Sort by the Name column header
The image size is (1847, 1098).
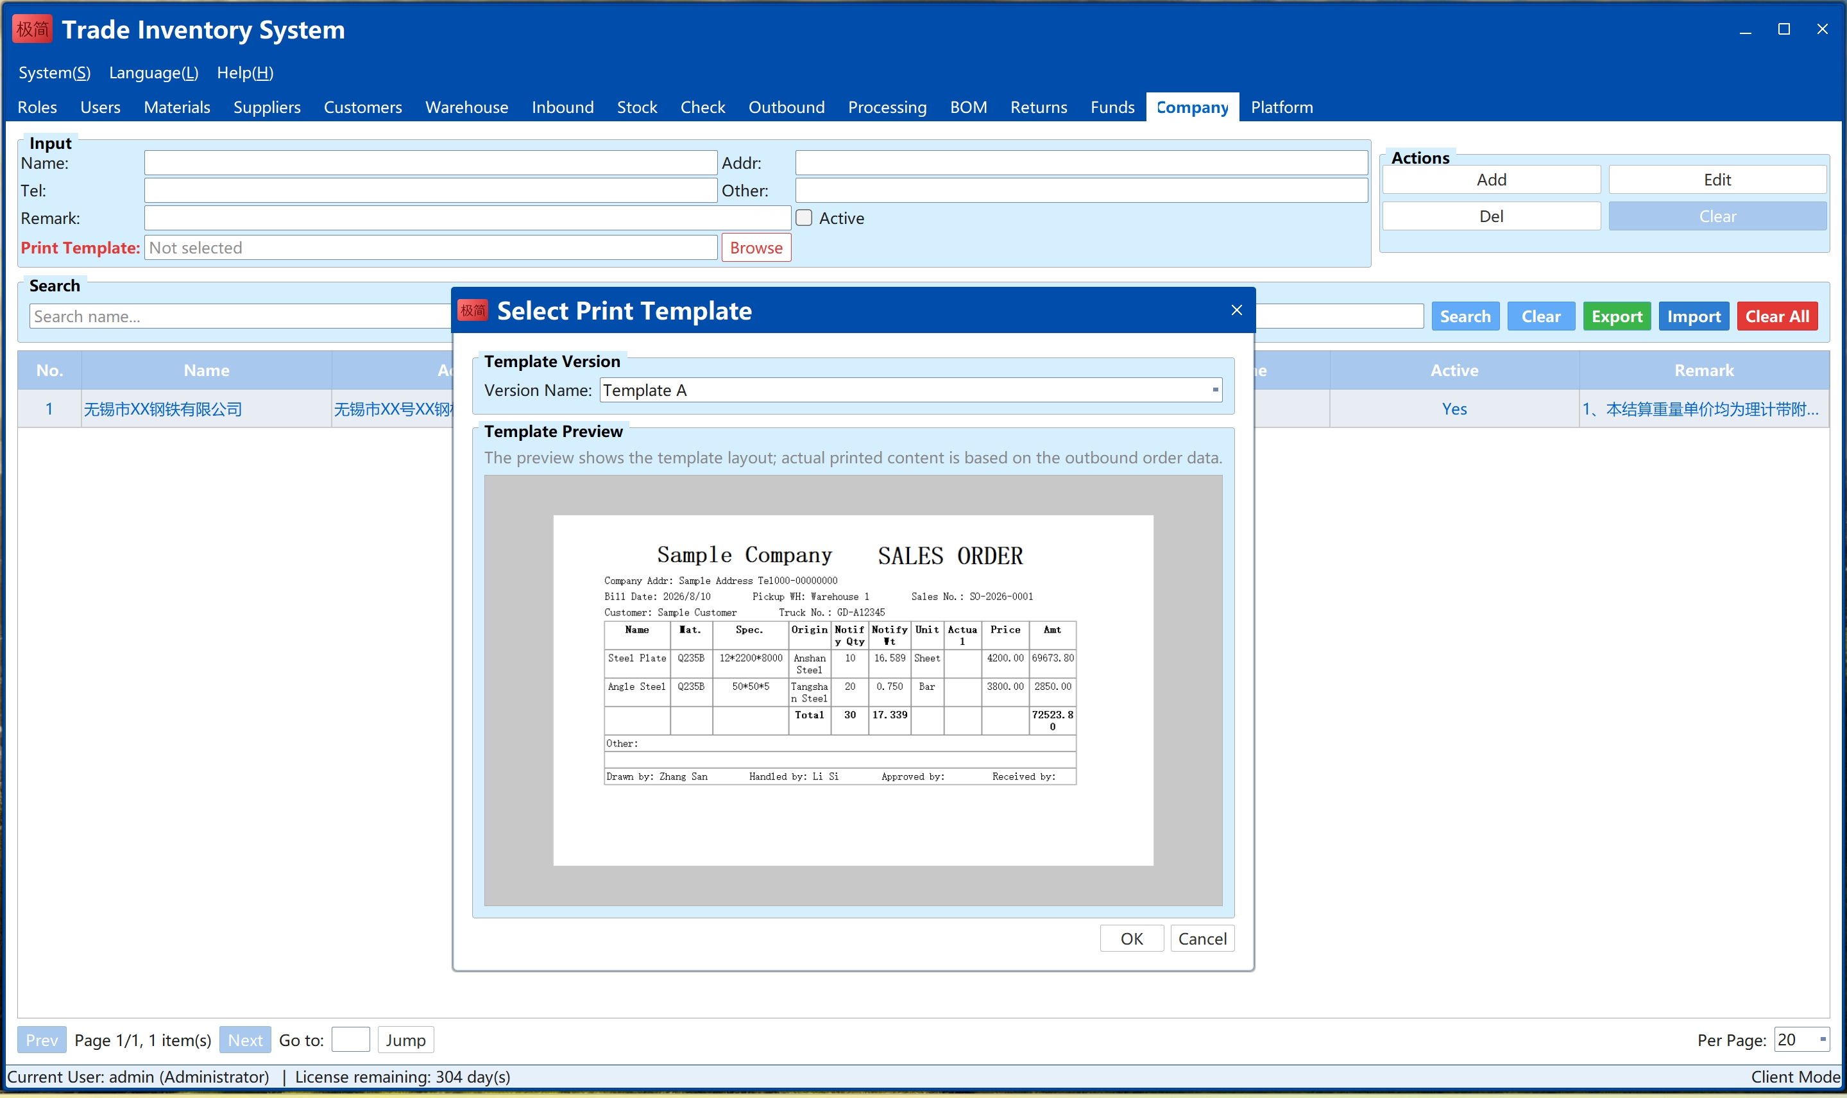pos(207,370)
